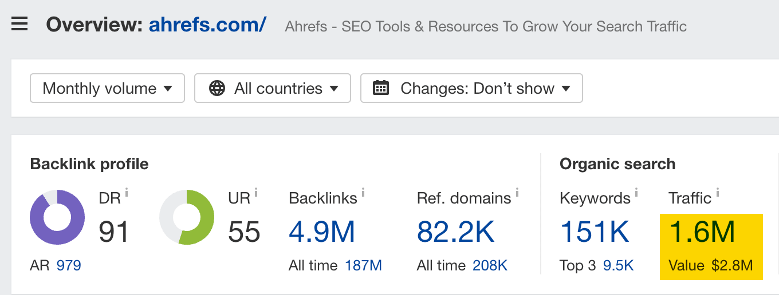Click the globe icon in the countries filter
The image size is (779, 295).
pos(217,88)
